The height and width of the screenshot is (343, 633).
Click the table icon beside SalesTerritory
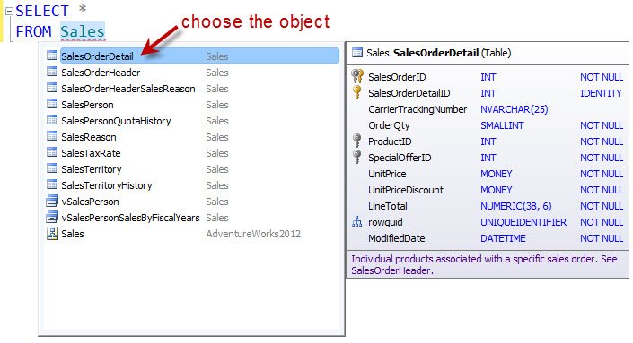52,168
